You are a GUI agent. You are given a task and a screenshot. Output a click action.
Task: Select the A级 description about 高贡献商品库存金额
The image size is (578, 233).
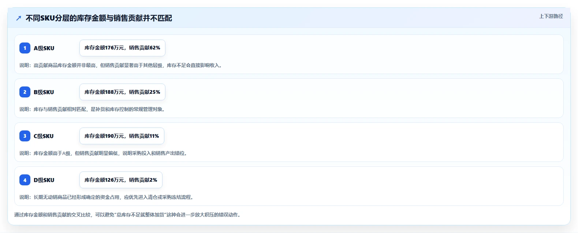click(x=121, y=65)
